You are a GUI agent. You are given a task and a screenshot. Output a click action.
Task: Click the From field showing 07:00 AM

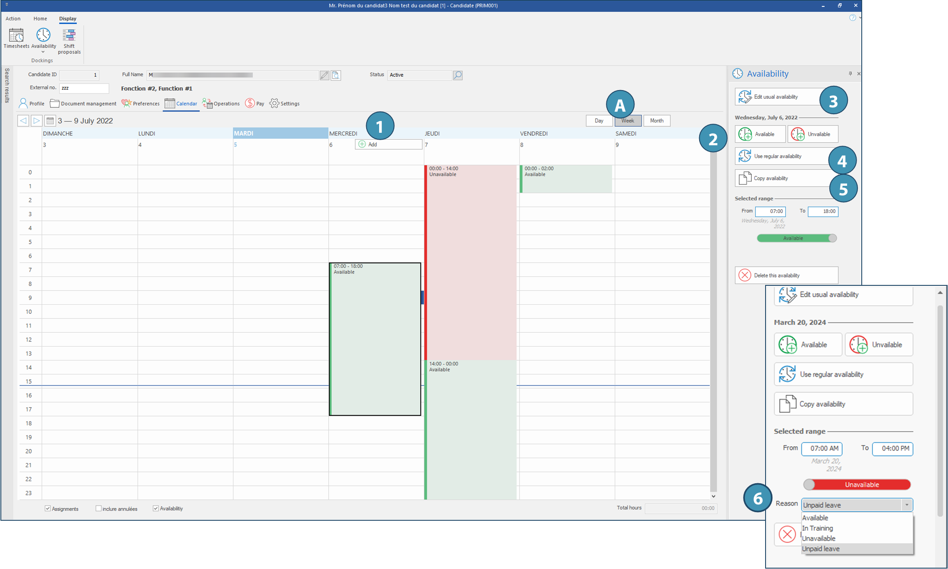coord(822,449)
